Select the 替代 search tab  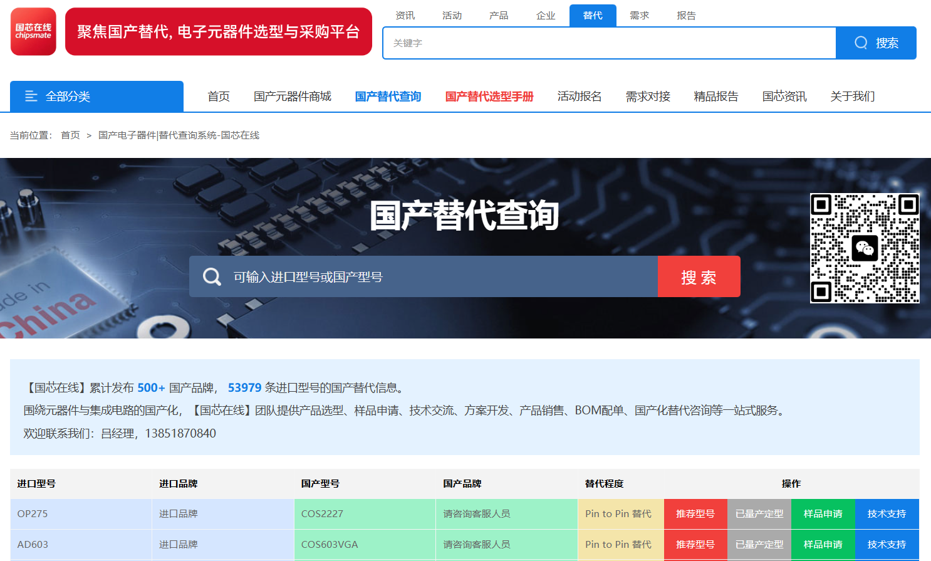point(593,15)
